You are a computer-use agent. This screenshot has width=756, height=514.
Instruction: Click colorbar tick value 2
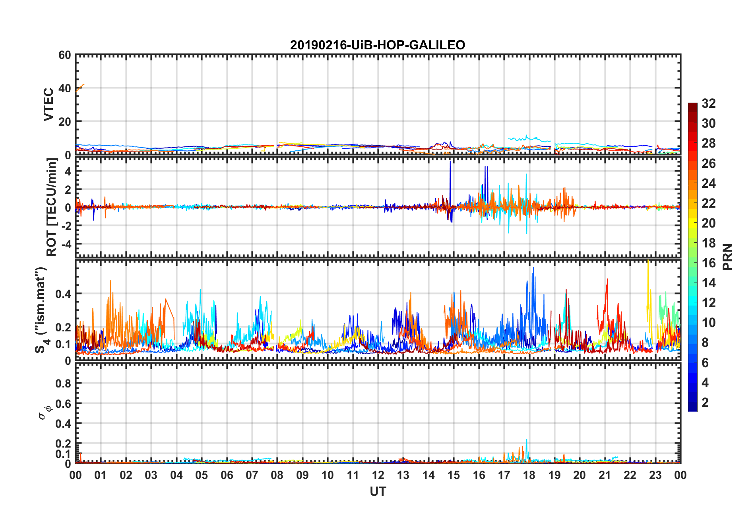tap(705, 402)
